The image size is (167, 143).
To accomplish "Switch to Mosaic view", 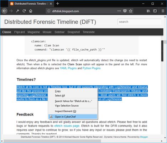I will (x=47, y=32).
